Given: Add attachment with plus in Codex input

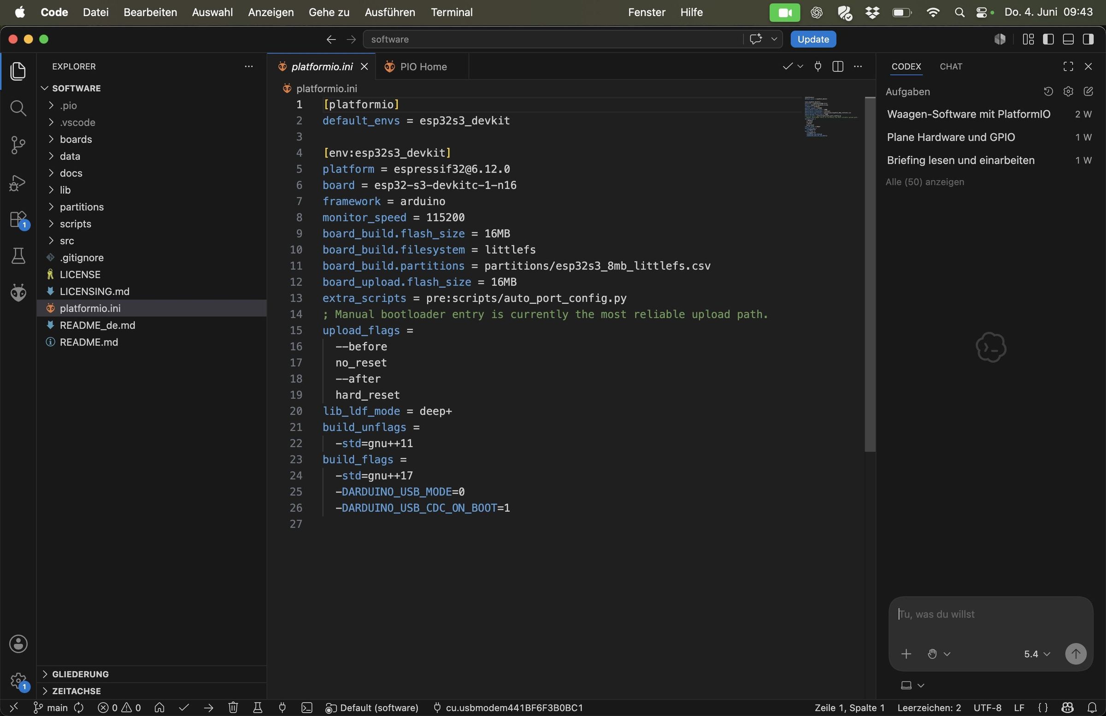Looking at the screenshot, I should pyautogui.click(x=906, y=654).
